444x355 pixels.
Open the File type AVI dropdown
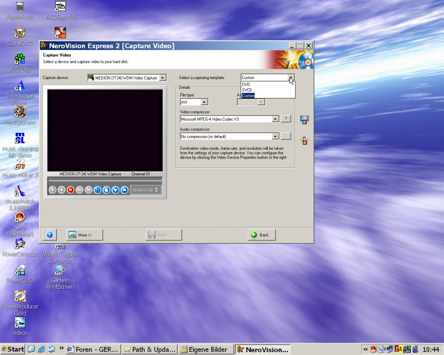pos(204,102)
